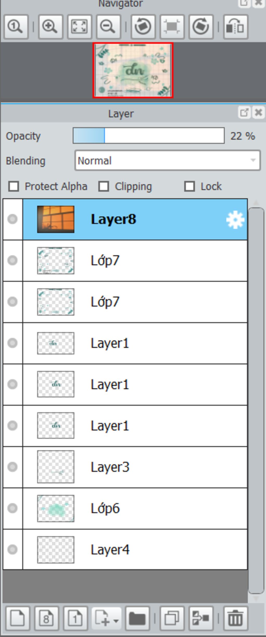This screenshot has height=637, width=266.
Task: Check the Lock layer checkbox
Action: point(189,187)
